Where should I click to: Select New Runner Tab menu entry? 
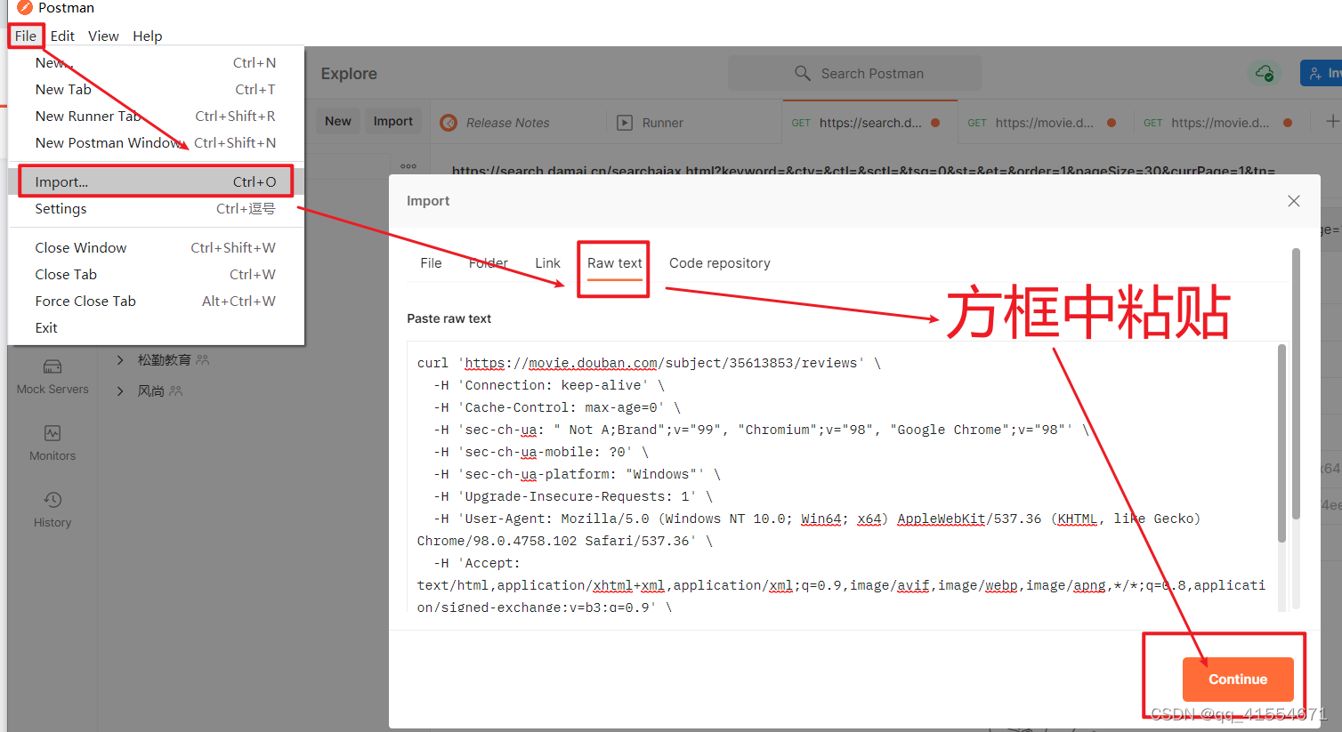click(x=156, y=116)
